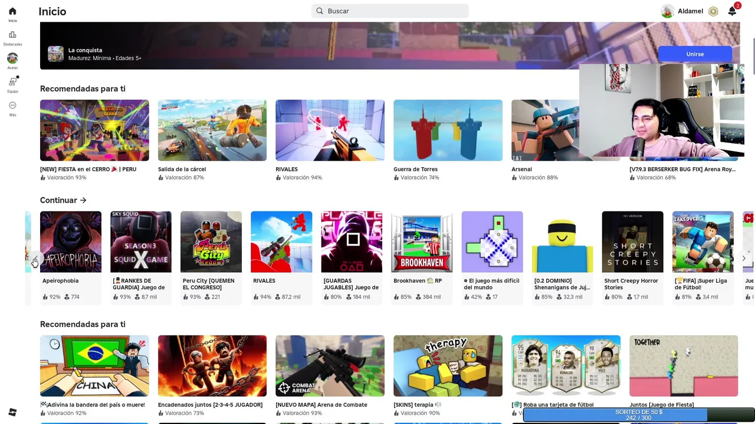Screen dimensions: 755x424
Task: Open Arena de Combate thumbnail
Action: pyautogui.click(x=330, y=366)
